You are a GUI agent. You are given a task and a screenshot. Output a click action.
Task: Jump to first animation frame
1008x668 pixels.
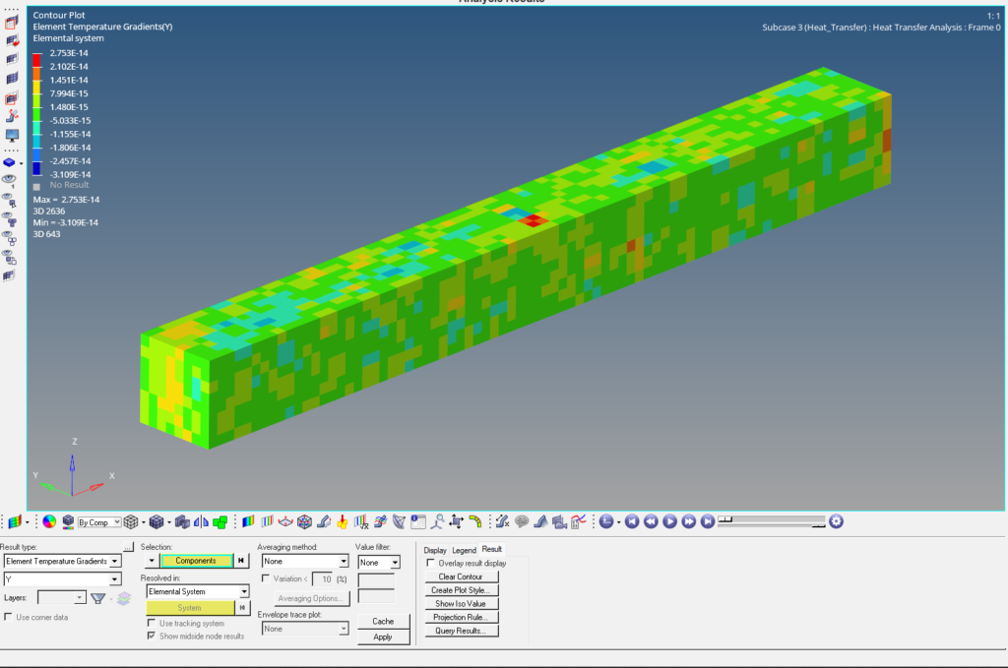click(x=631, y=521)
